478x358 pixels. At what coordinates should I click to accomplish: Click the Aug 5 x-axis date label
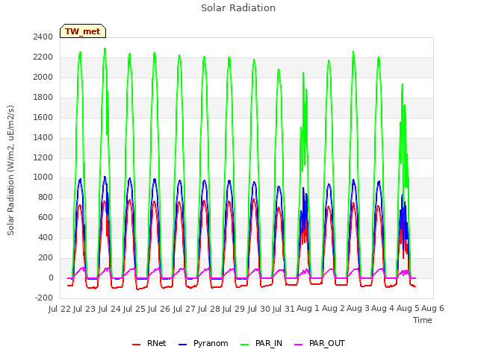pyautogui.click(x=408, y=309)
